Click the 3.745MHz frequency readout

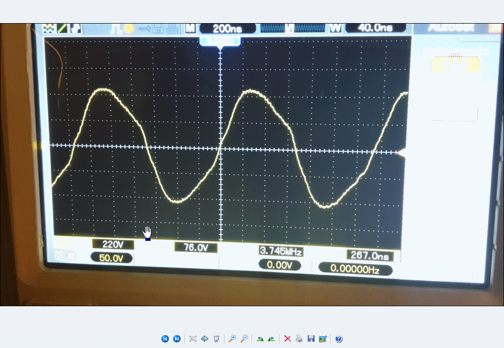pos(281,252)
